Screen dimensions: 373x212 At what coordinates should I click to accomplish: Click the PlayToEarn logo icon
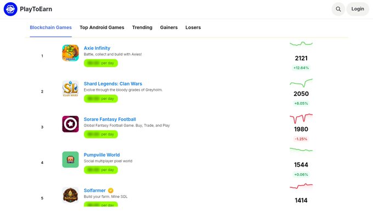(10, 9)
